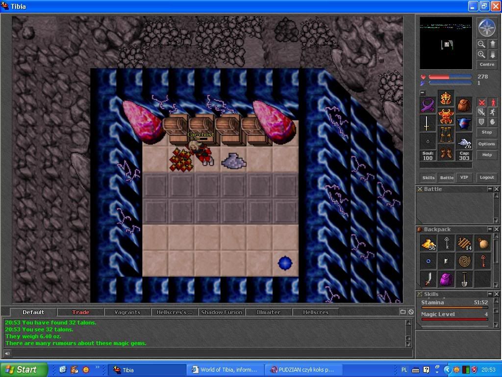Minimize the Backpack panel

click(x=490, y=229)
